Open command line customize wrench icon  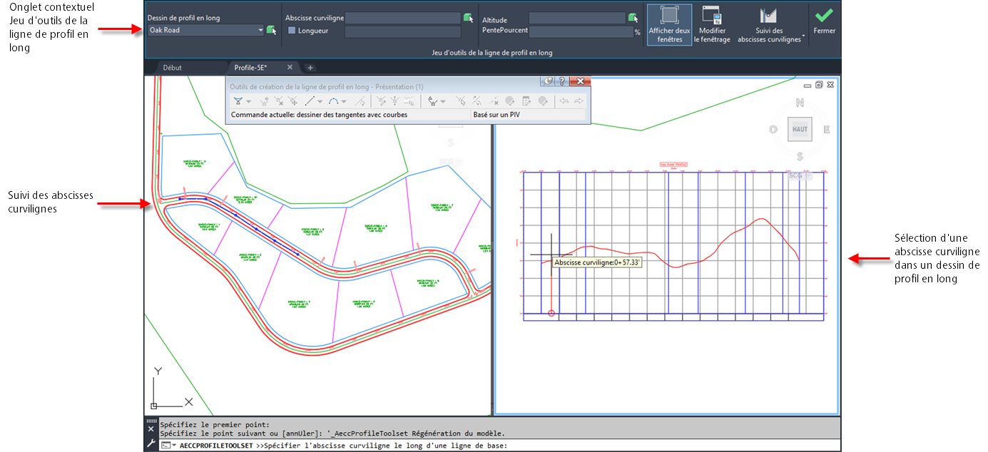(151, 443)
